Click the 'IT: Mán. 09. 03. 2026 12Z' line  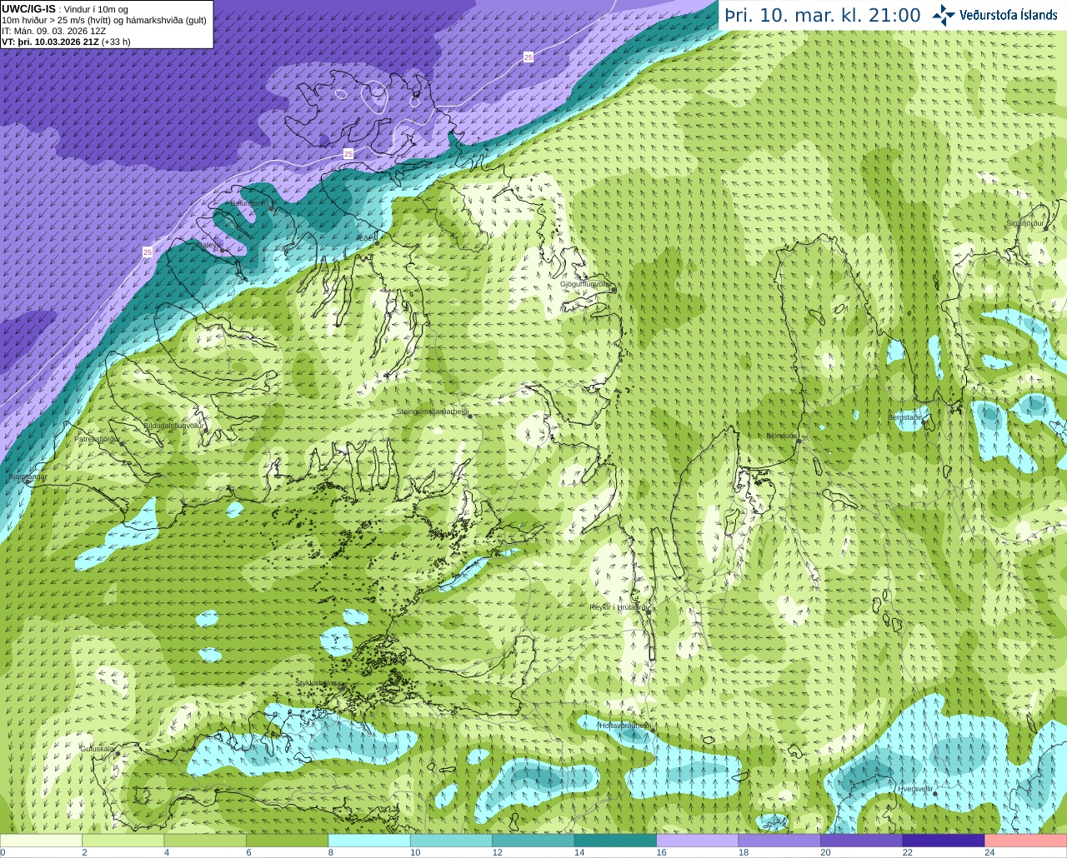point(53,31)
